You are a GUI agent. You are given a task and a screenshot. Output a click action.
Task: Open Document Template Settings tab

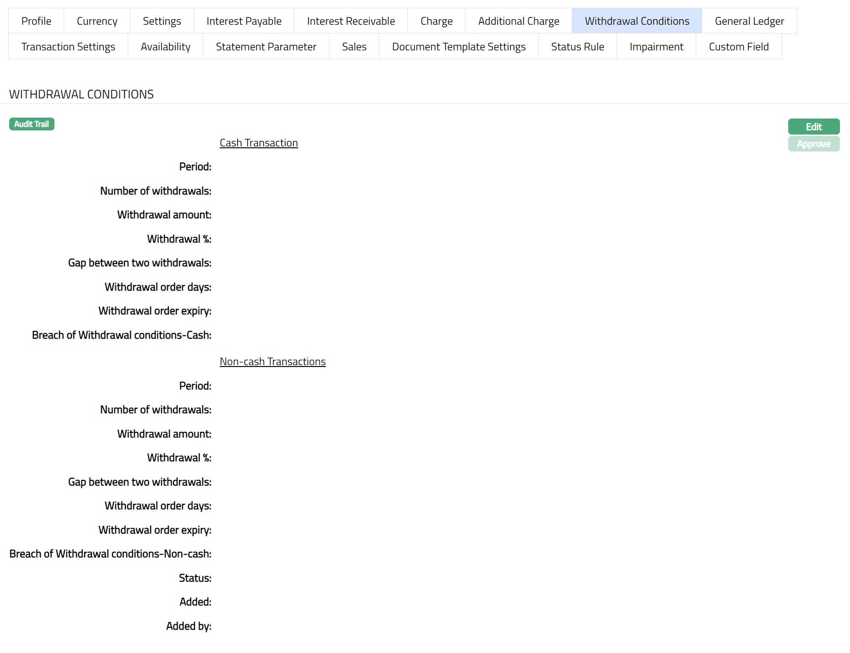459,47
